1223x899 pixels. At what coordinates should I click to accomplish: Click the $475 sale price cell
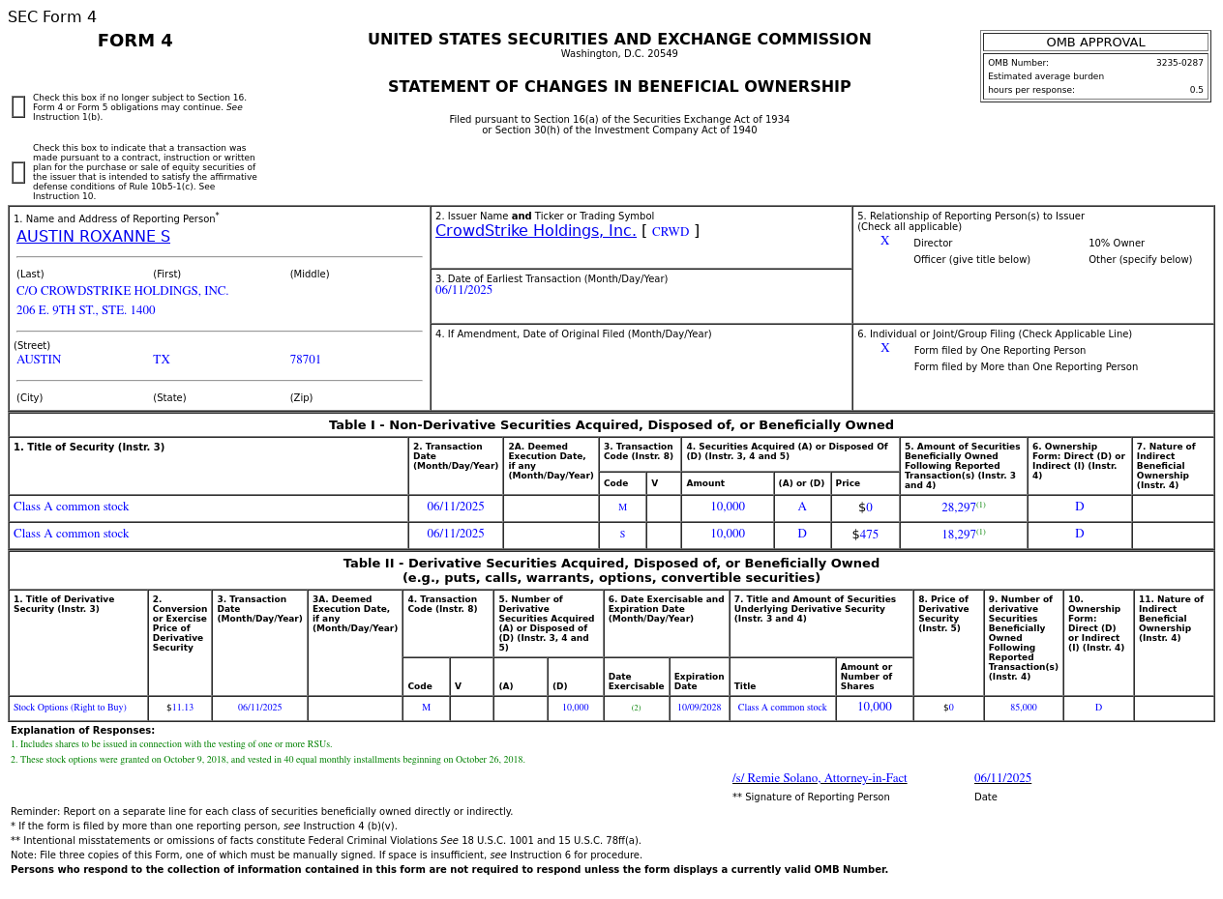[865, 536]
